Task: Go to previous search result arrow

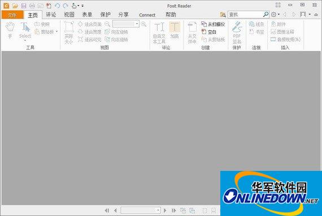Action: pyautogui.click(x=285, y=14)
